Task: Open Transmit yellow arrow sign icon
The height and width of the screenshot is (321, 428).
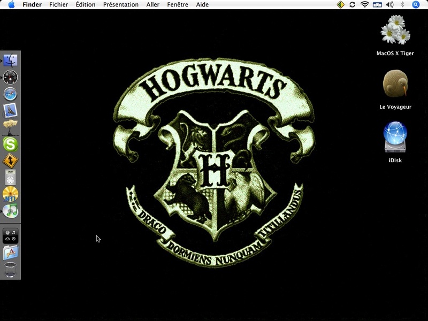Action: 10,160
